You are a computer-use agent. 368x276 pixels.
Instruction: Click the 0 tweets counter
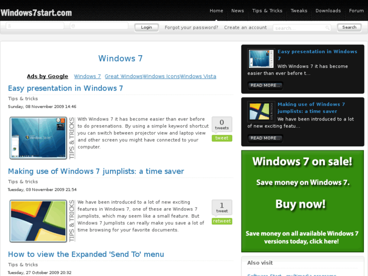tap(222, 125)
